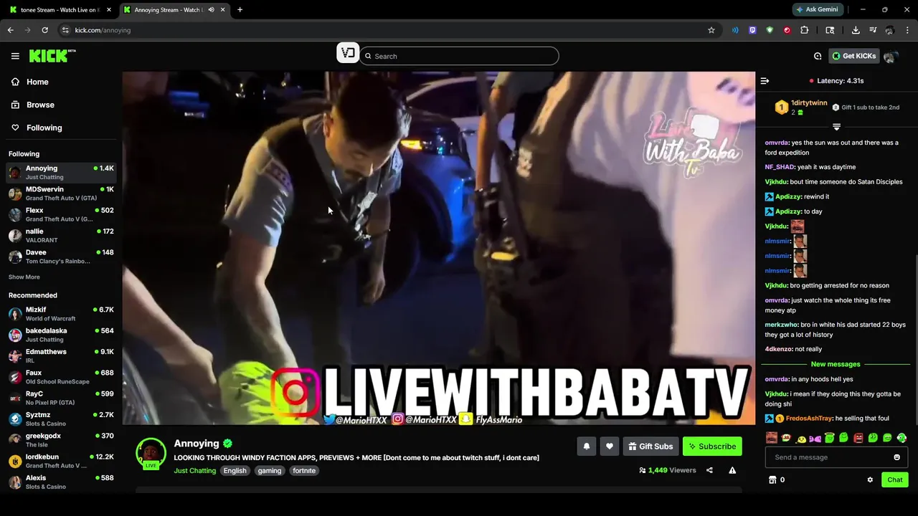Open Flexx channel in Following list
This screenshot has width=918, height=516.
[x=61, y=214]
